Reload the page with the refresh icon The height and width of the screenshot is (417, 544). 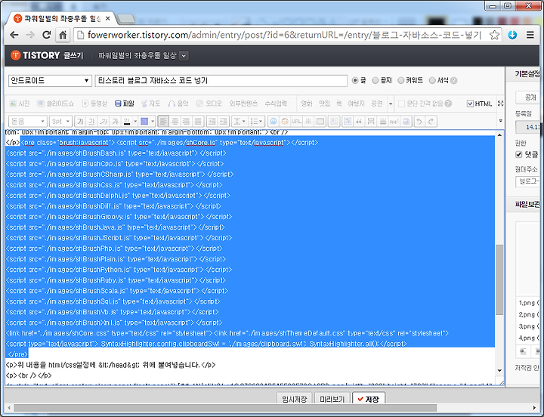click(47, 35)
